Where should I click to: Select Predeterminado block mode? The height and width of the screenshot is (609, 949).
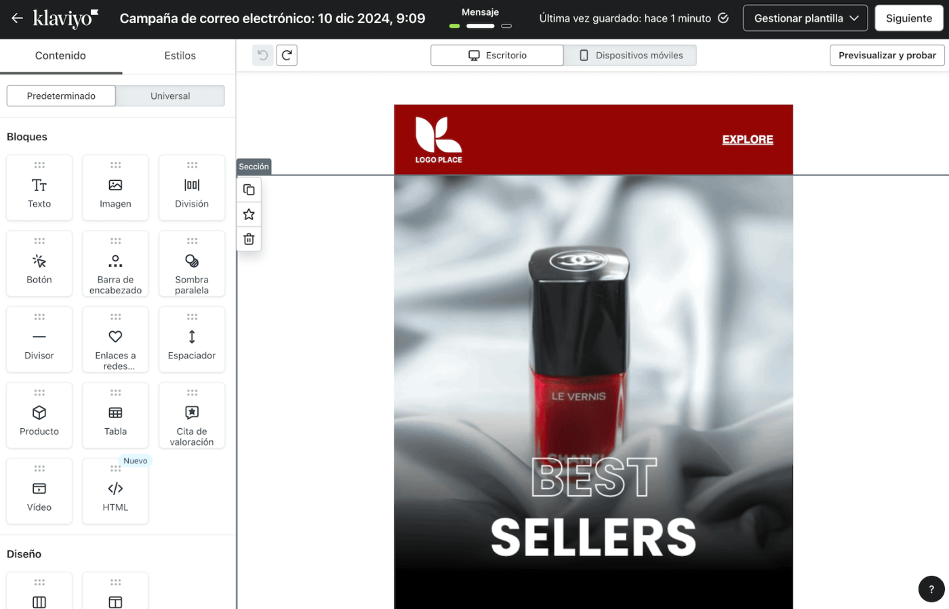click(61, 96)
